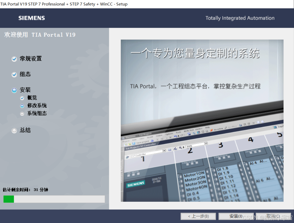Click the blue step indicator beside 修改系统
This screenshot has width=294, height=223.
[x=22, y=106]
